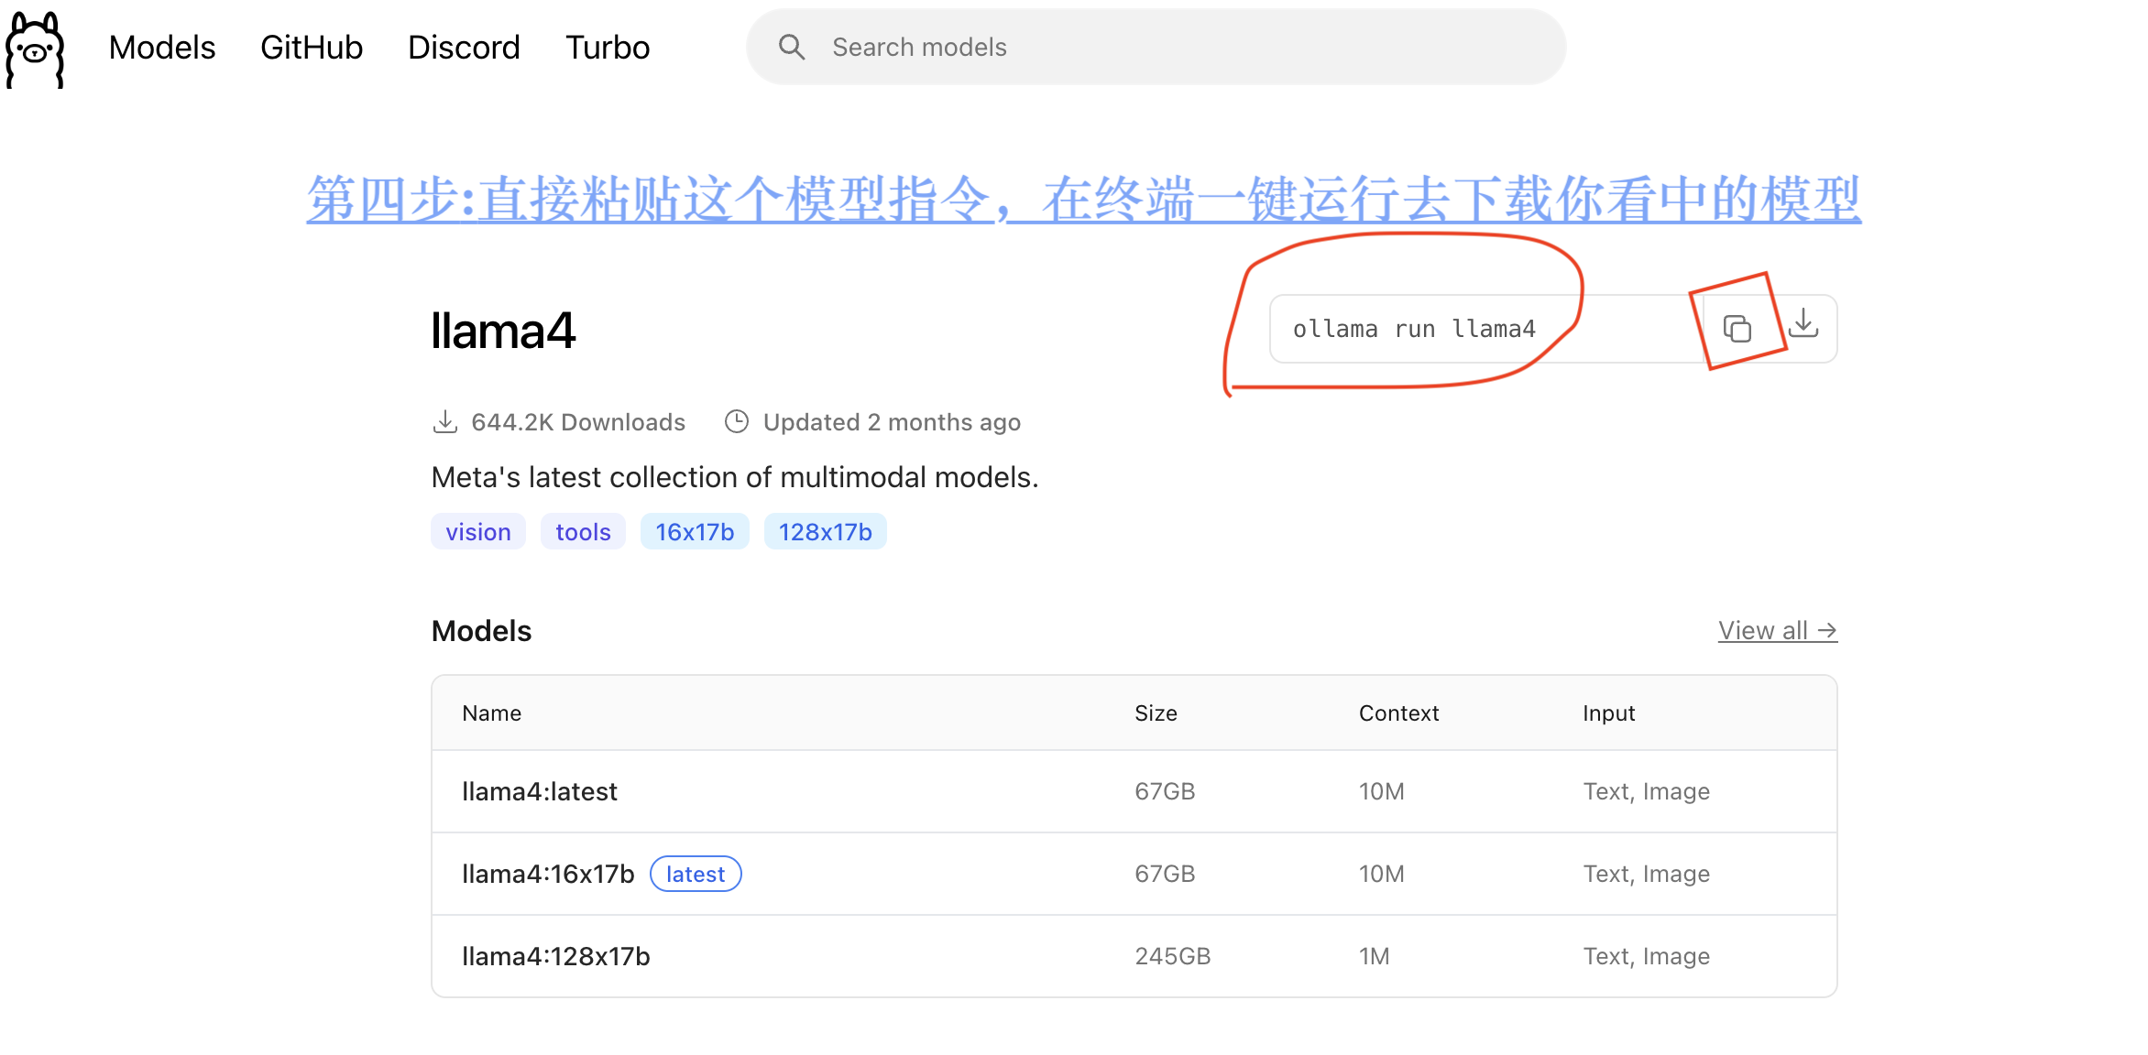The width and height of the screenshot is (2148, 1055).
Task: Click the ollama run llama4 command box
Action: click(1486, 329)
